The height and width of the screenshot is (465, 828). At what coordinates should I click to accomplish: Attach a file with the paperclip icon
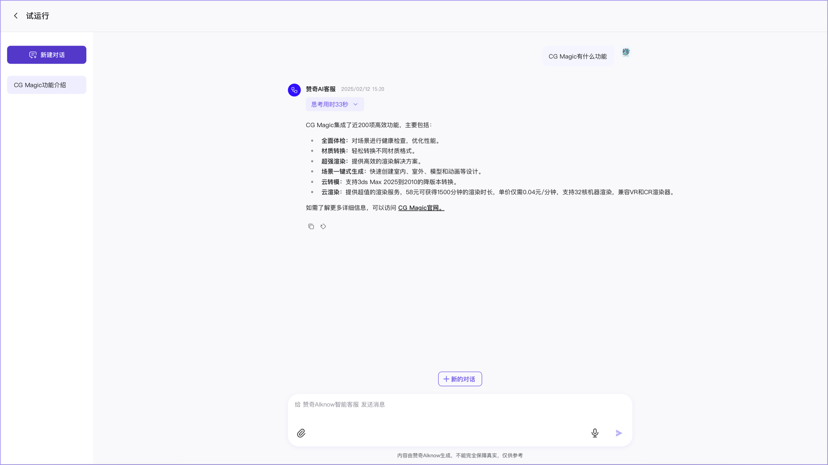click(301, 433)
